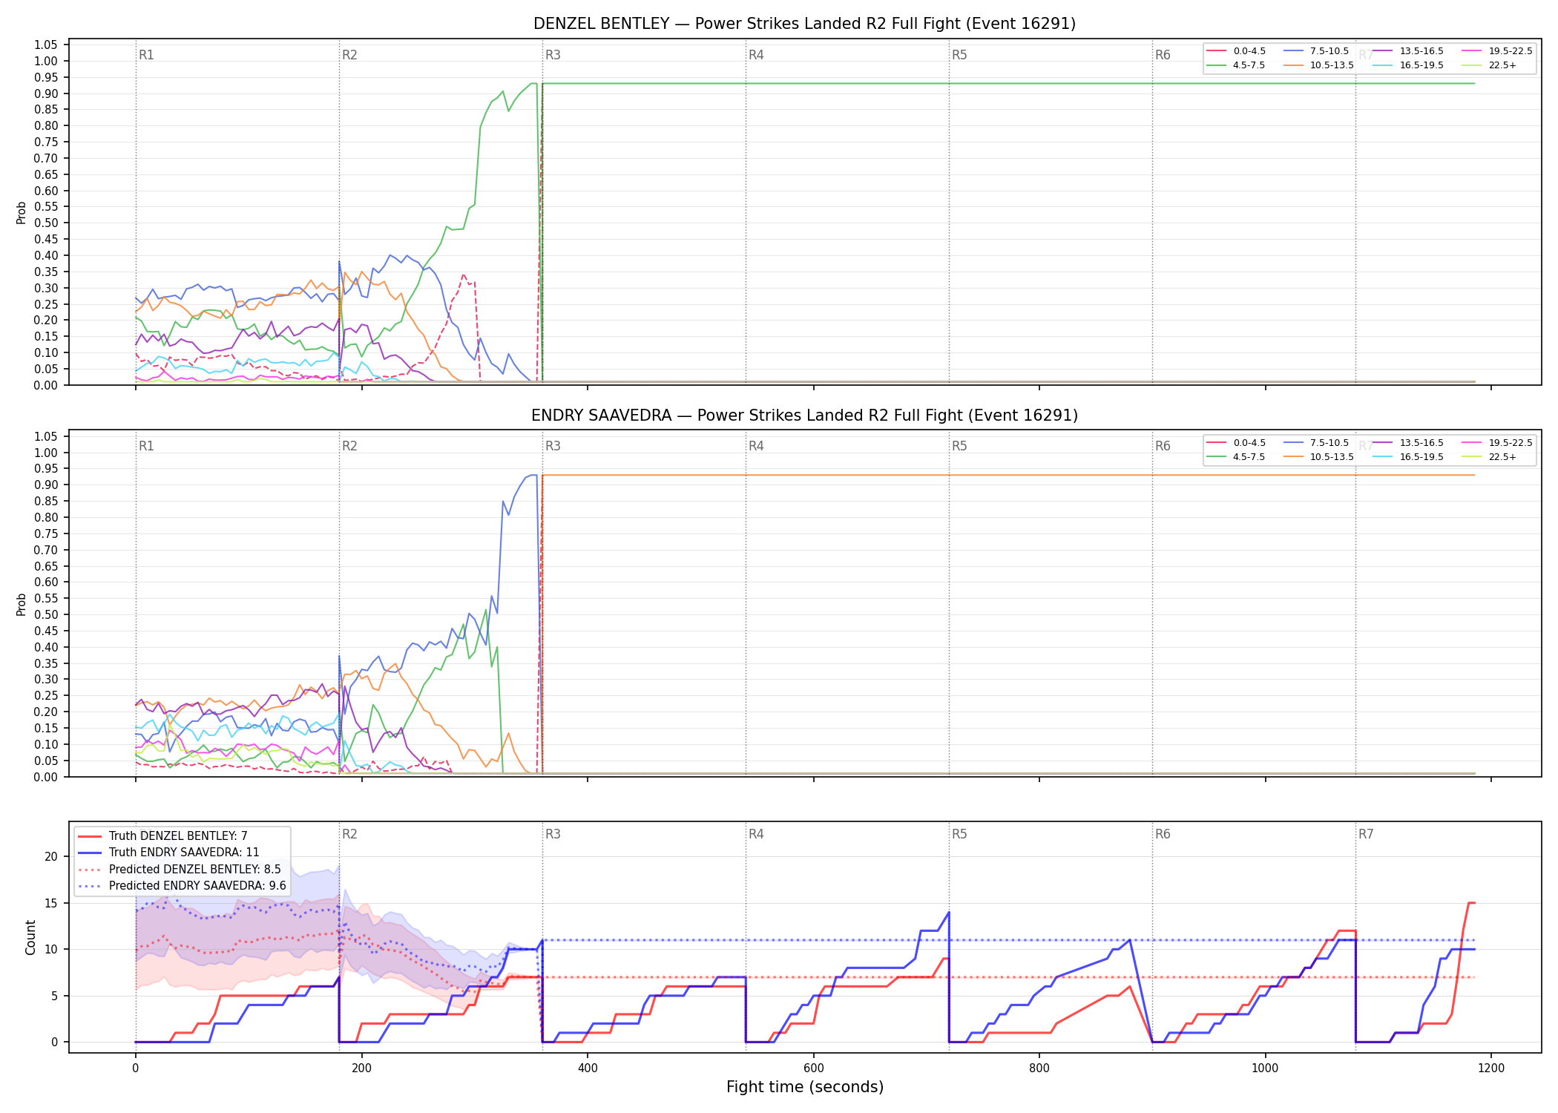Screen dimensions: 1558x1113
Task: Click the R3 round marker in top chart
Action: [x=553, y=55]
